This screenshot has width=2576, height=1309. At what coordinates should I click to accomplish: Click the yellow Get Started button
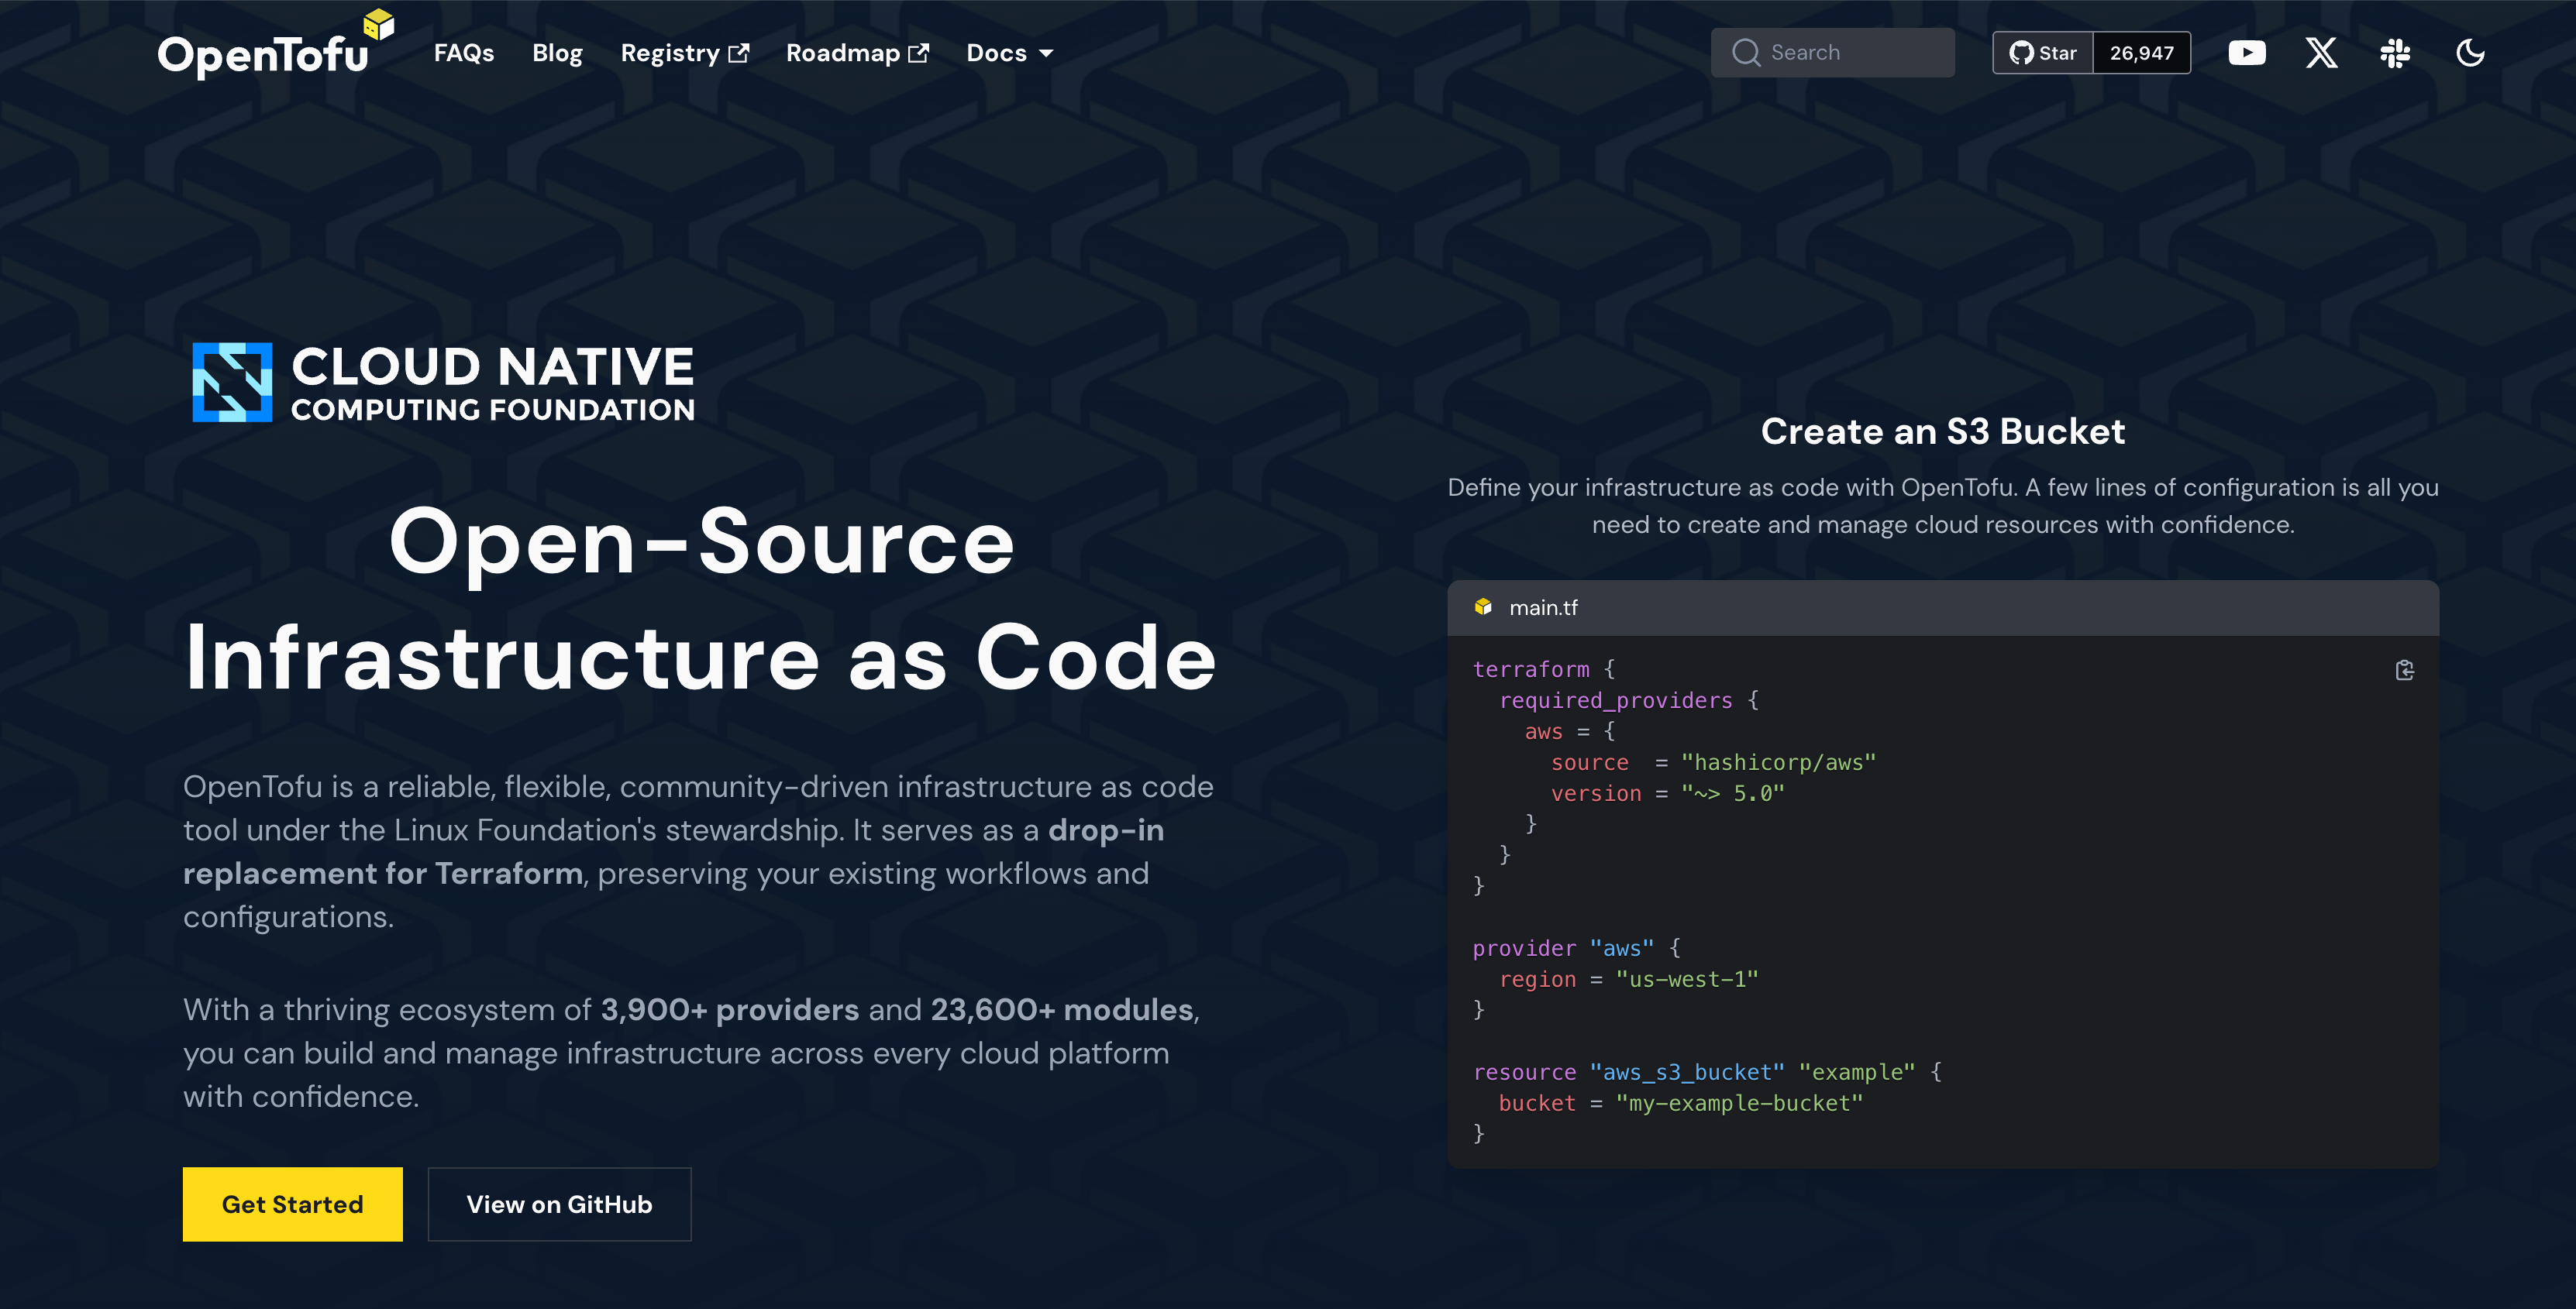pyautogui.click(x=292, y=1204)
